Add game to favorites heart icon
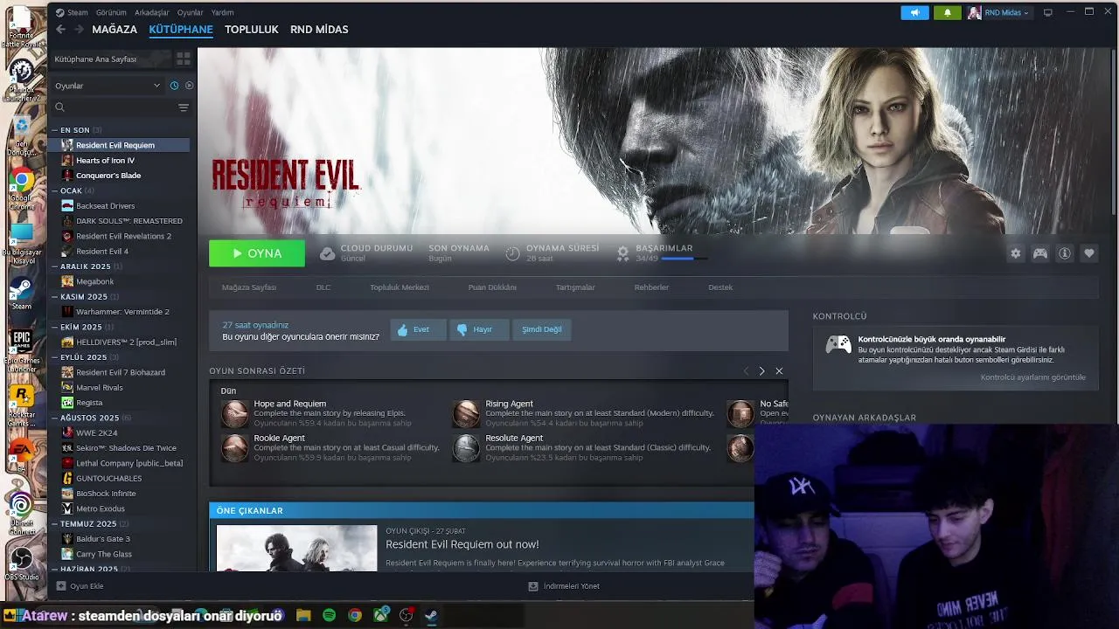This screenshot has width=1119, height=629. click(1089, 253)
